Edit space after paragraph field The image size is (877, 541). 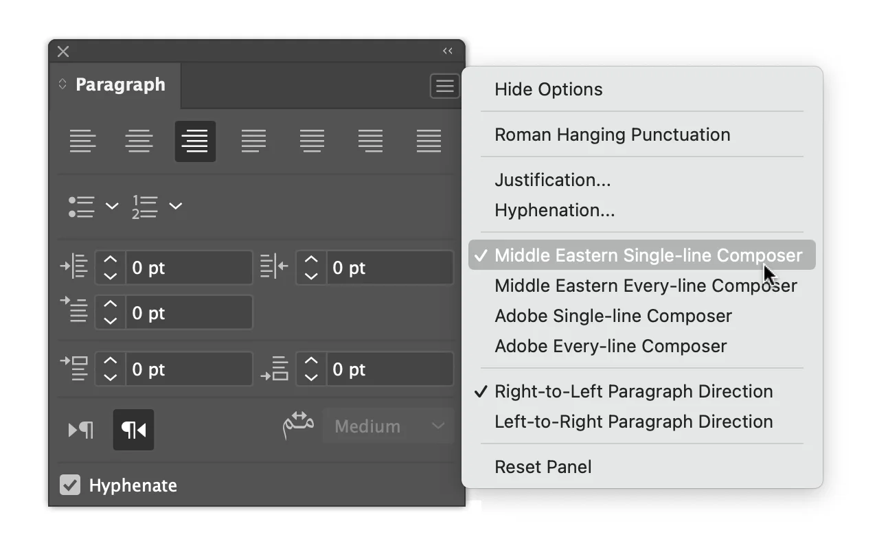pos(389,369)
